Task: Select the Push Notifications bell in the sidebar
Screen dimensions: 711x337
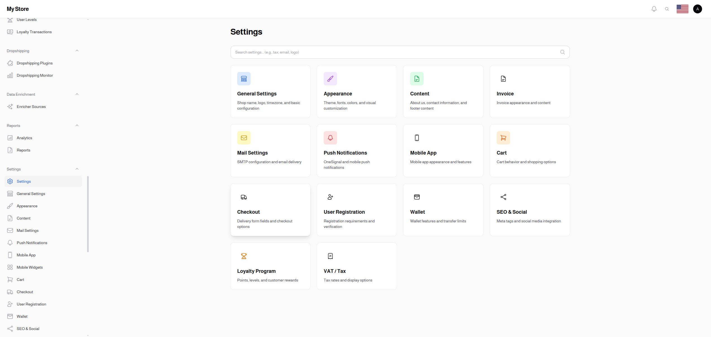Action: 10,243
